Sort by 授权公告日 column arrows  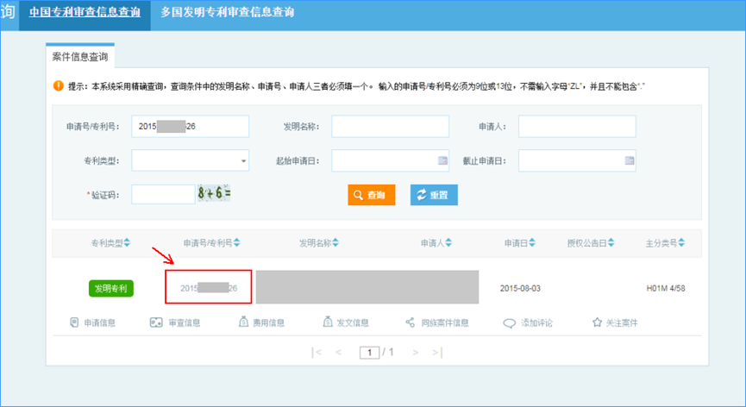click(611, 243)
